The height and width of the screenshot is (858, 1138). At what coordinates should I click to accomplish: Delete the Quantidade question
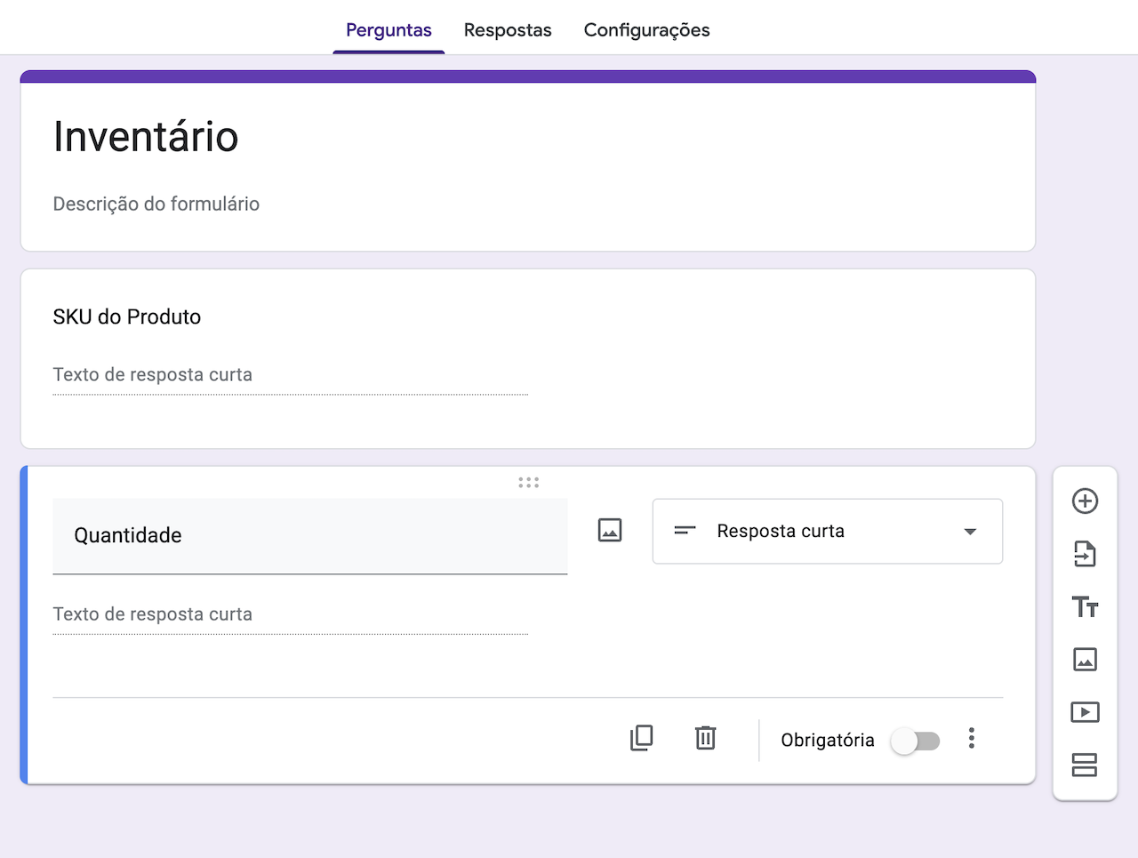tap(705, 738)
